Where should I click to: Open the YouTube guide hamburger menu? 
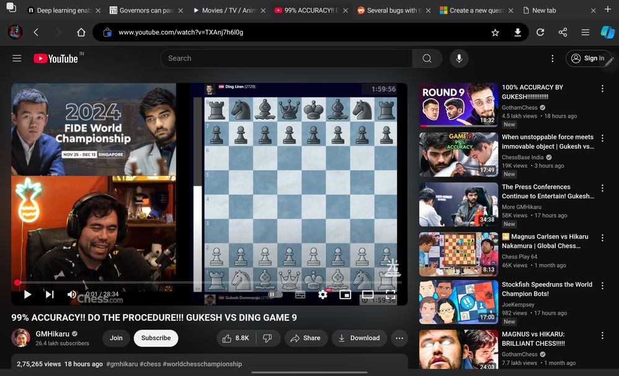tap(17, 58)
